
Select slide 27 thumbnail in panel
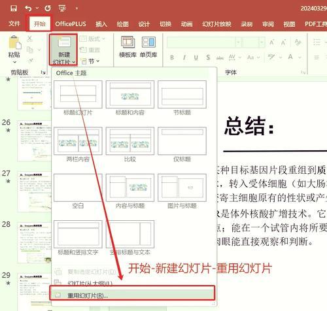point(35,191)
